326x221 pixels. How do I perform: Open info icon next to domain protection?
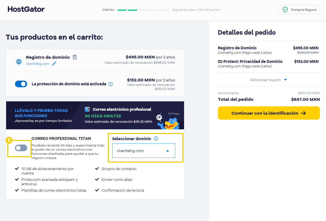click(x=111, y=84)
